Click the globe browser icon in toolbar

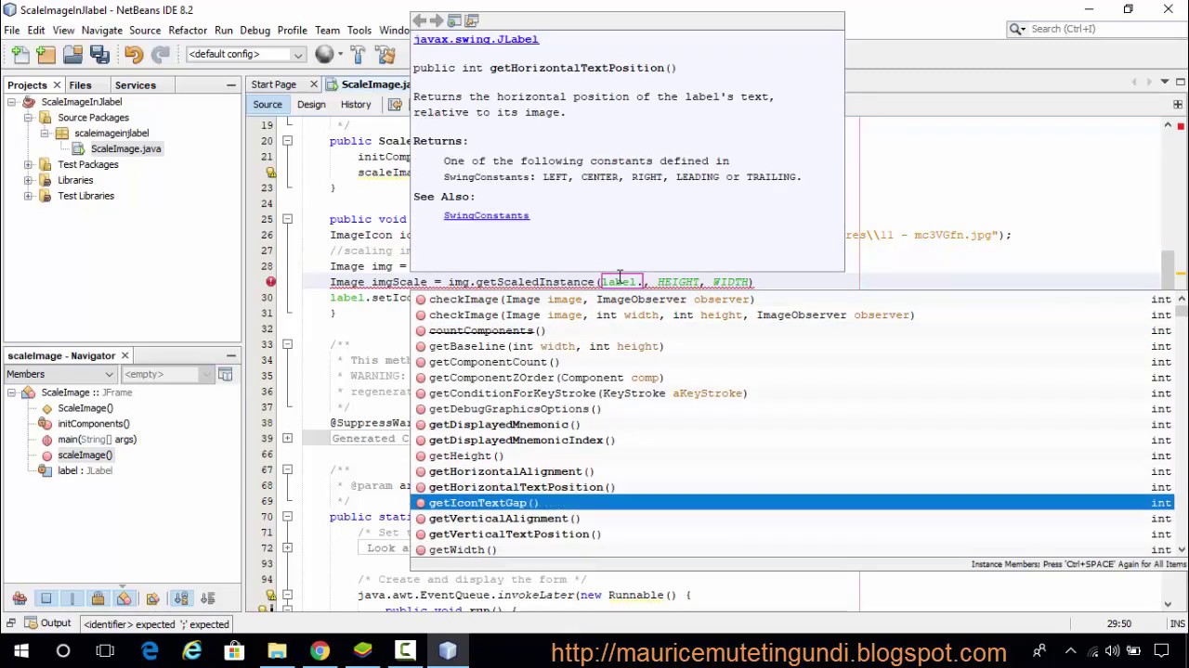coord(324,55)
